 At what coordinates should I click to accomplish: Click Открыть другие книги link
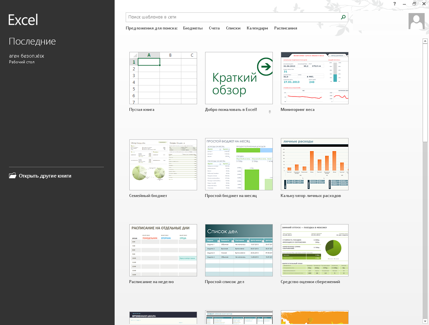45,176
